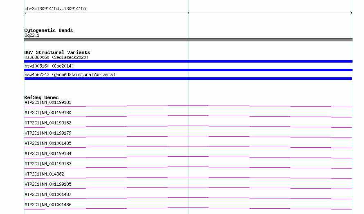This screenshot has width=364, height=214.
Task: Select transcript ATP2C1|NM_001199181
Action: click(x=48, y=102)
